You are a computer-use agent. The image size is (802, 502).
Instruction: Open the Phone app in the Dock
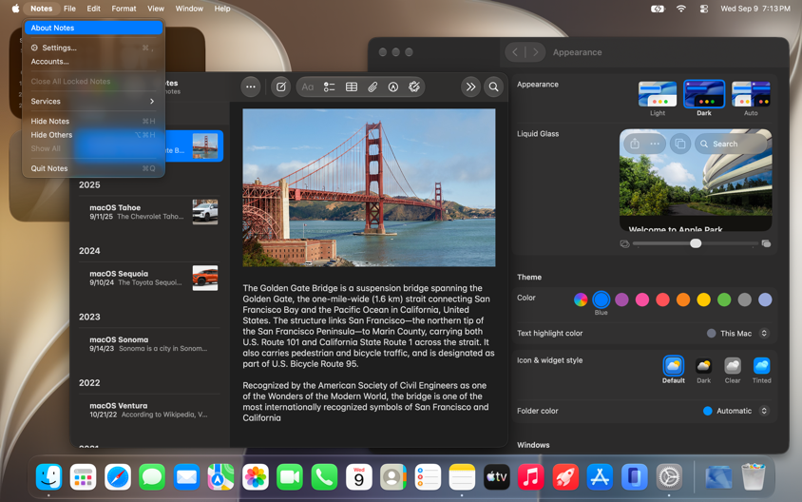point(324,477)
